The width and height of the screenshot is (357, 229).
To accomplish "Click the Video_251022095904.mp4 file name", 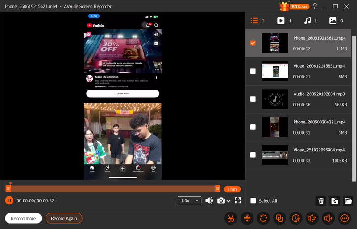I will pyautogui.click(x=319, y=150).
